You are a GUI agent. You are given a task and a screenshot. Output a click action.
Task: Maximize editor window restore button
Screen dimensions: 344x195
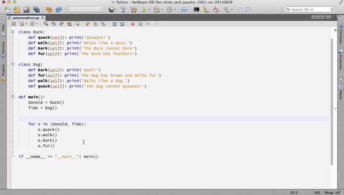tap(334, 17)
